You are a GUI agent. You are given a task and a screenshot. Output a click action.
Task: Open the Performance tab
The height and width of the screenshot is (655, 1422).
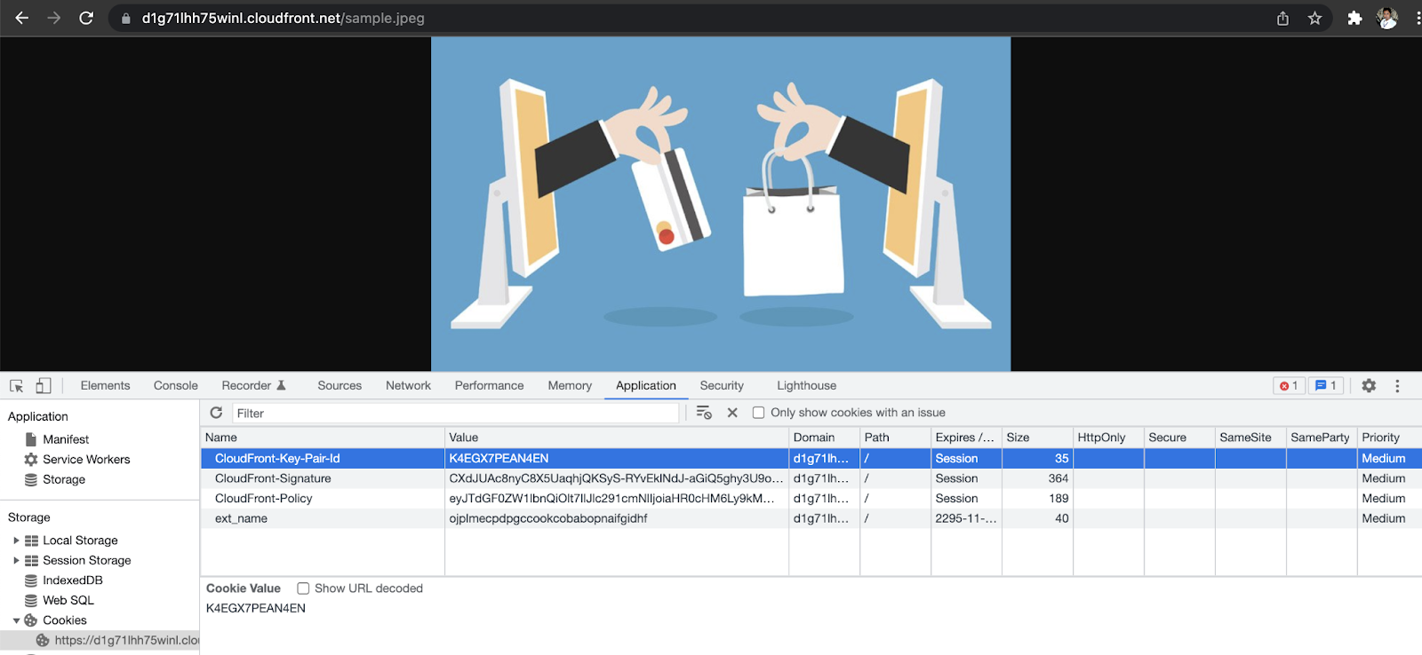[489, 386]
